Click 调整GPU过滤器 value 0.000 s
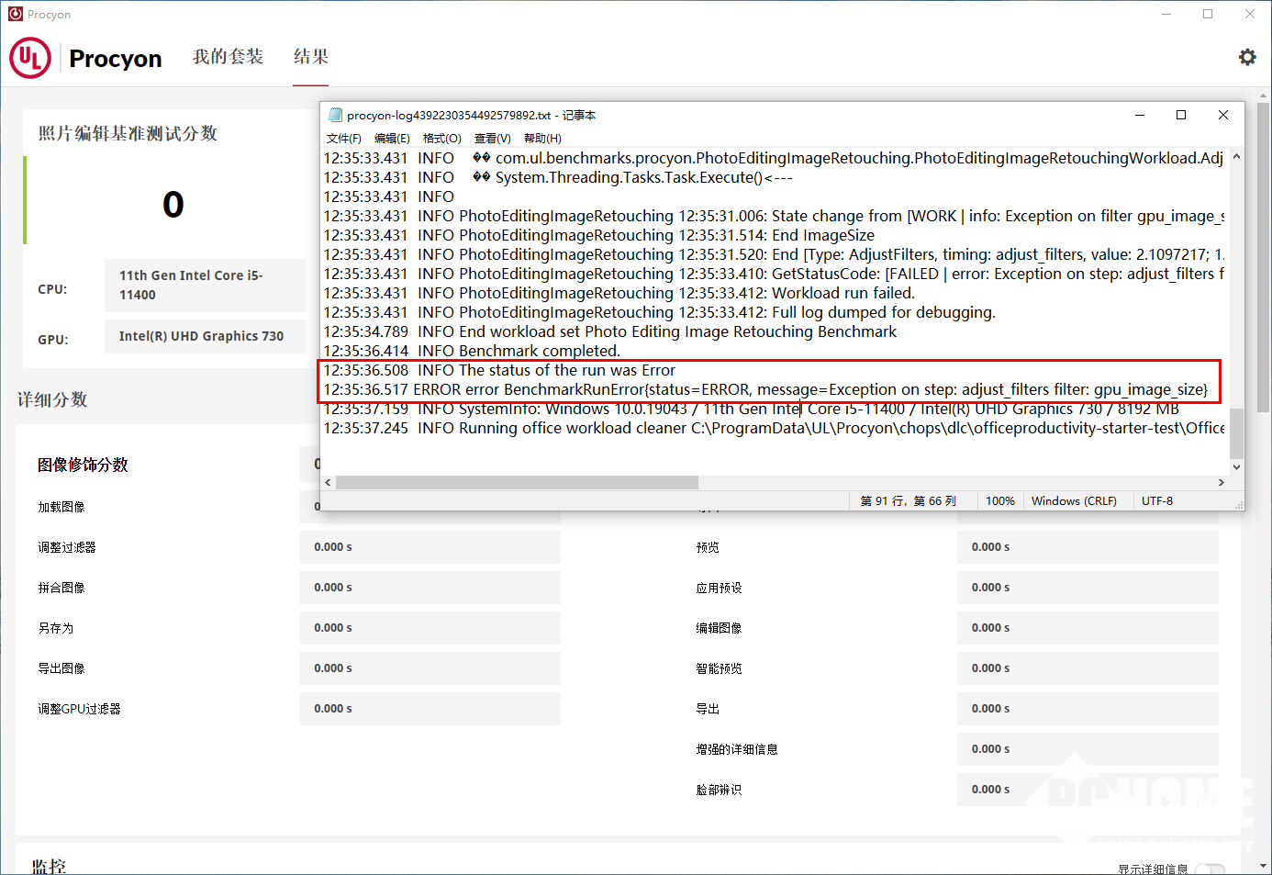 (430, 709)
